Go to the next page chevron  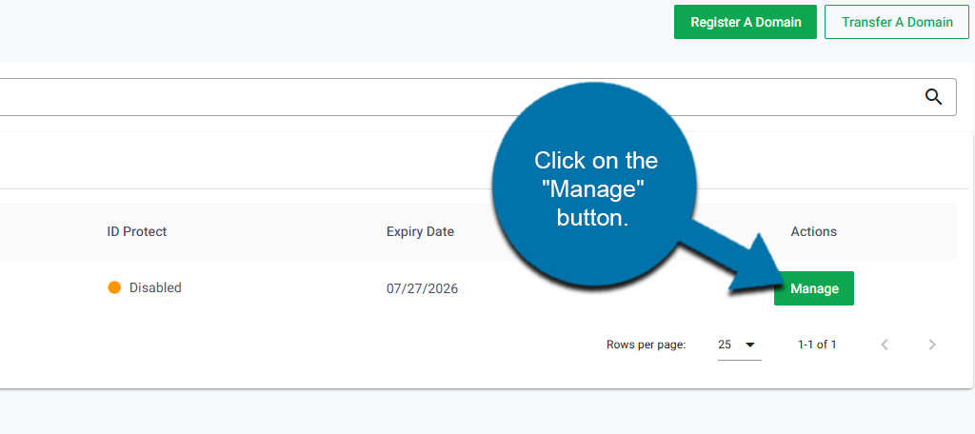(x=931, y=345)
